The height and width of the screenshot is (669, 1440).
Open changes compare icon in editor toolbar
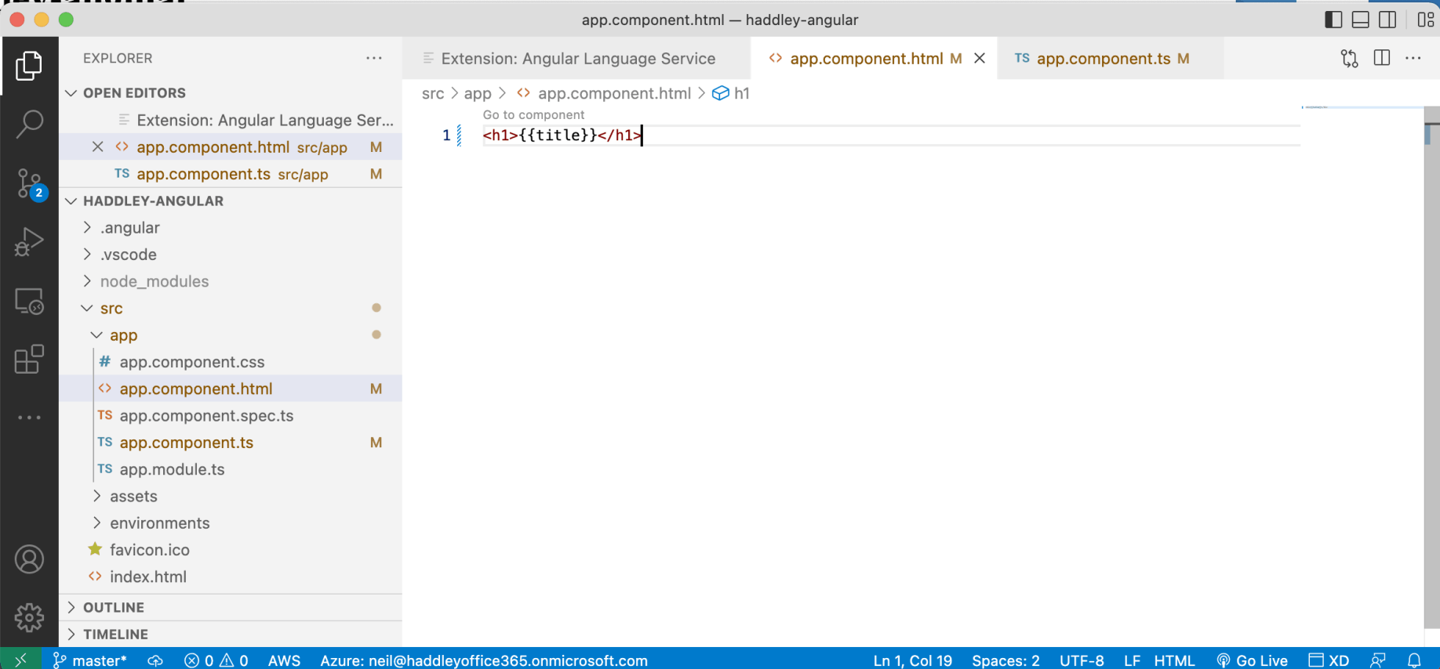click(x=1349, y=58)
